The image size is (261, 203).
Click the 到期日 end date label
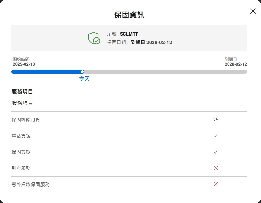[x=231, y=59]
